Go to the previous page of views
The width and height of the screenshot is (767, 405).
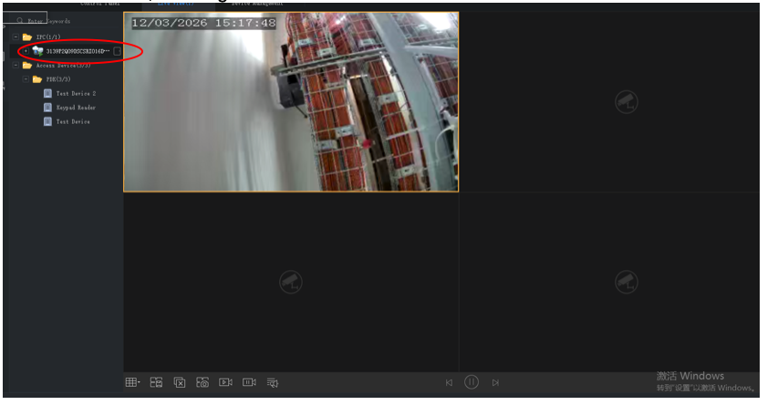449,383
